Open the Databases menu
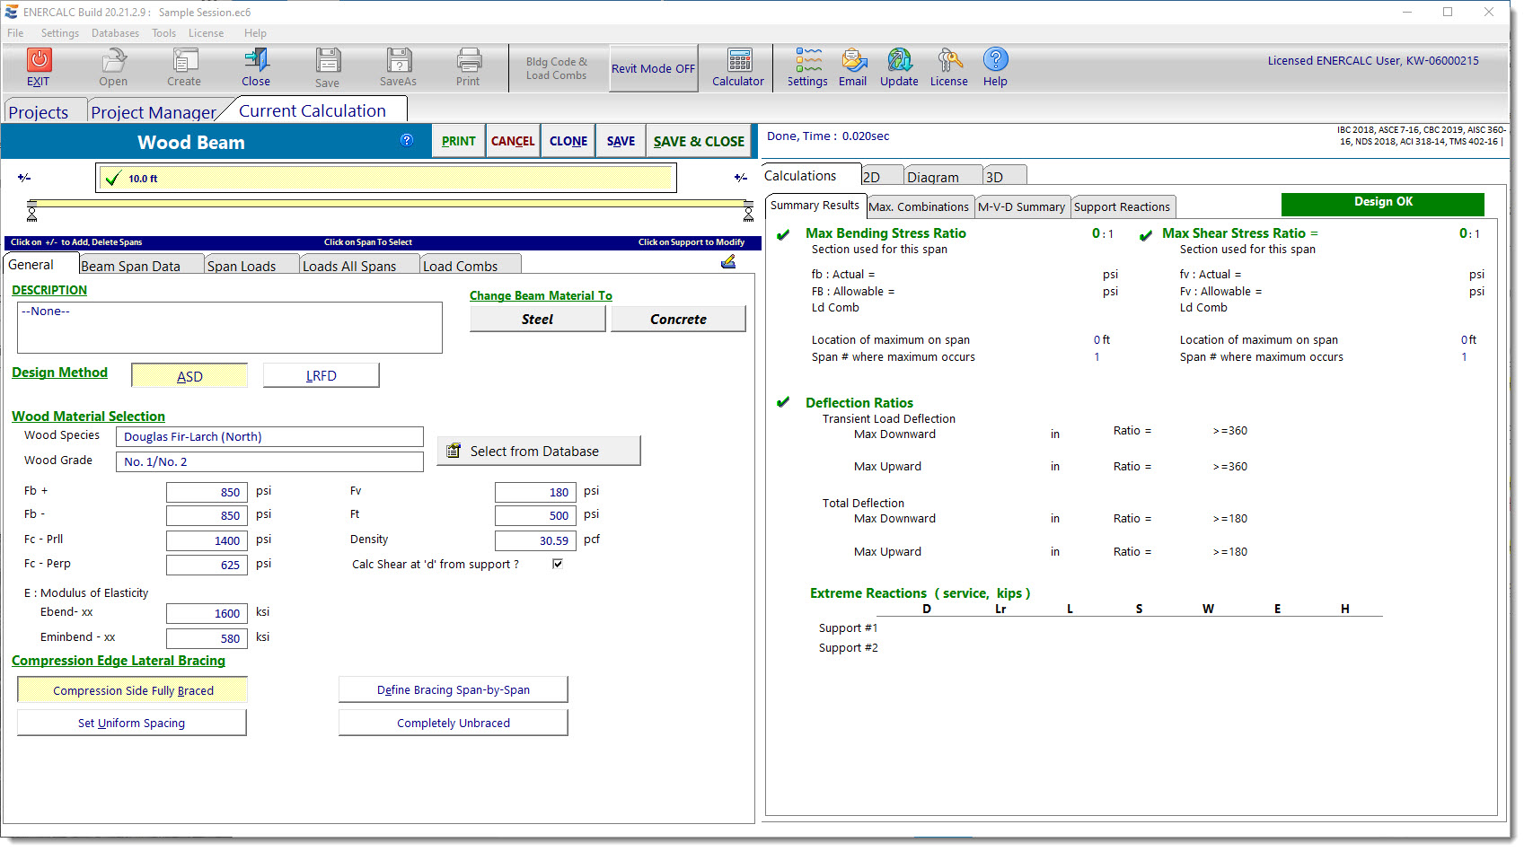The image size is (1524, 851). 115,33
